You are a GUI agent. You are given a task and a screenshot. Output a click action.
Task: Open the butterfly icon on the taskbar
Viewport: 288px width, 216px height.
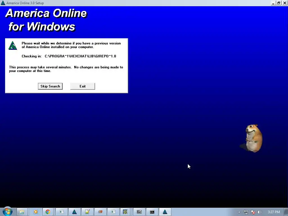pos(100,212)
